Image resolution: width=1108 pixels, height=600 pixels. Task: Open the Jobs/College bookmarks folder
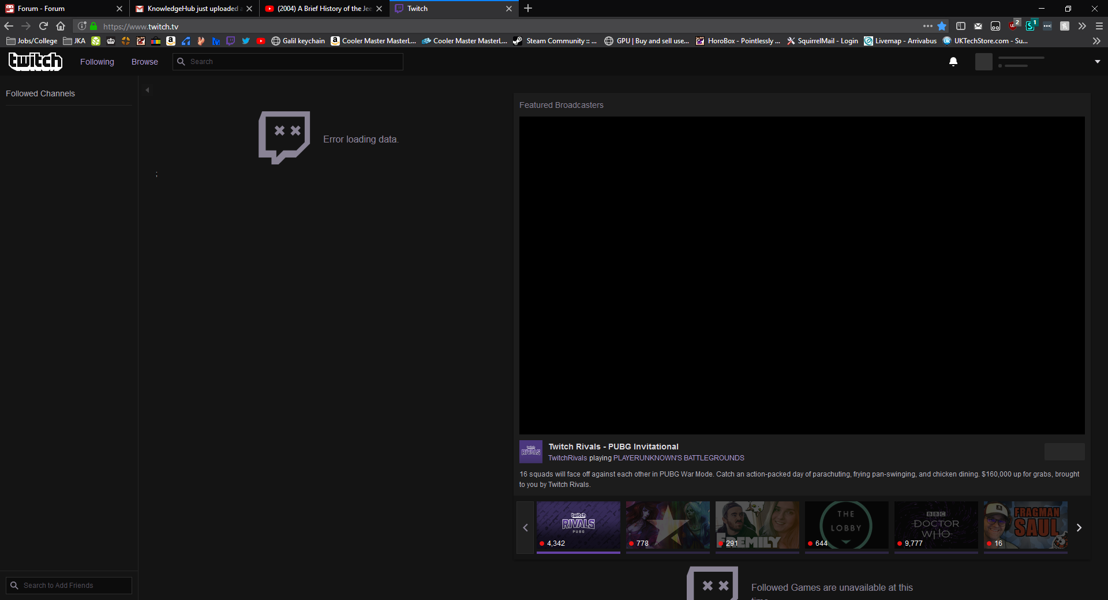click(x=32, y=41)
